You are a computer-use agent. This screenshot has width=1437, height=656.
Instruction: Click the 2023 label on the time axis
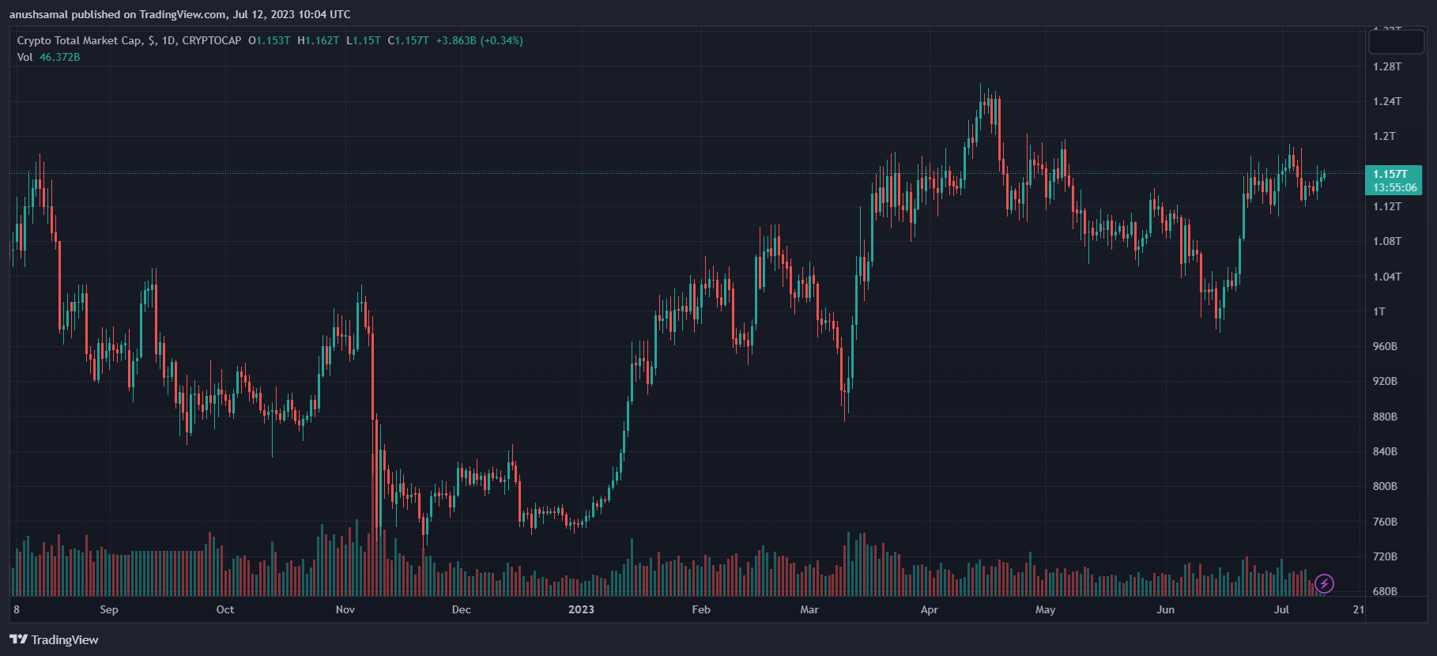[x=581, y=609]
